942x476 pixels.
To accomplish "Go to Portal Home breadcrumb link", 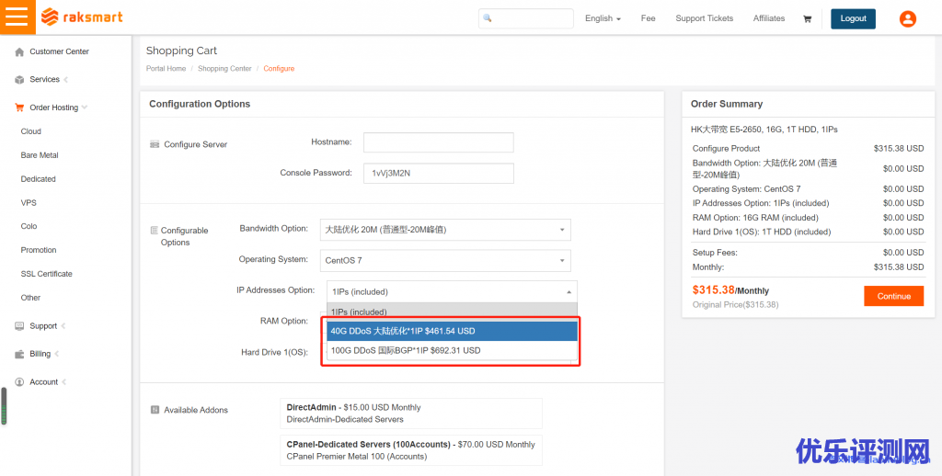I will 166,69.
